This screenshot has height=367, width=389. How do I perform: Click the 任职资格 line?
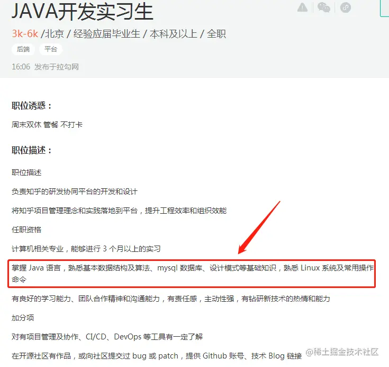pos(26,230)
